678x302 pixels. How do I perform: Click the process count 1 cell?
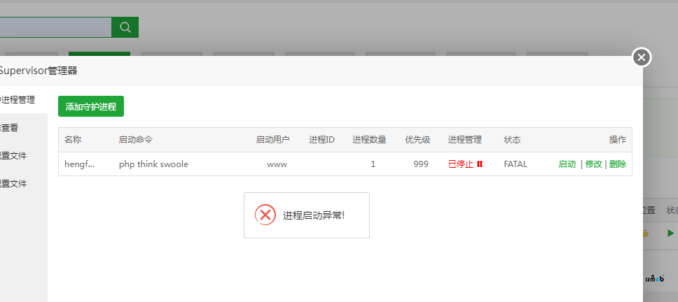click(x=373, y=164)
